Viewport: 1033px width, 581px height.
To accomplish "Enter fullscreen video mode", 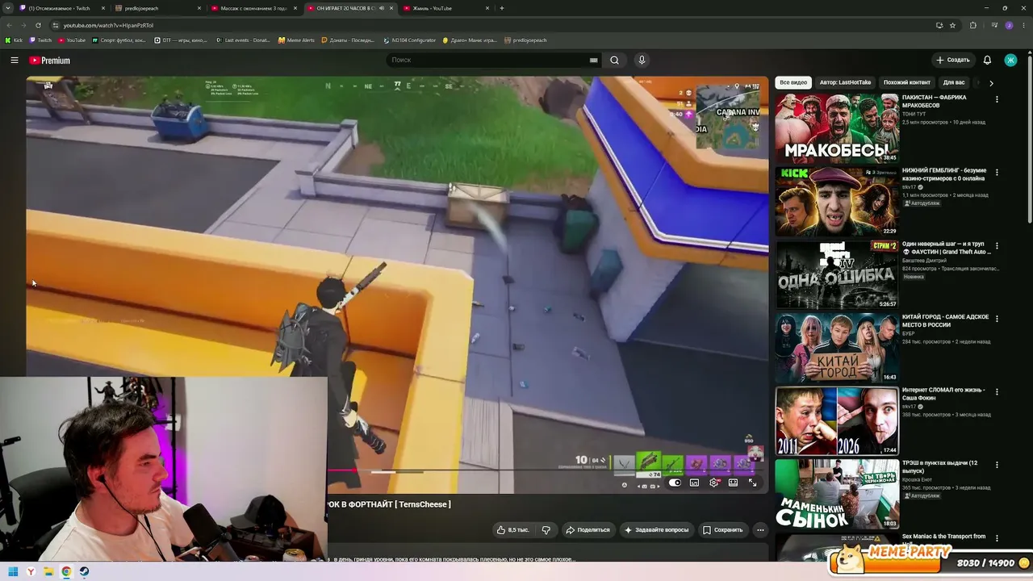I will coord(752,483).
